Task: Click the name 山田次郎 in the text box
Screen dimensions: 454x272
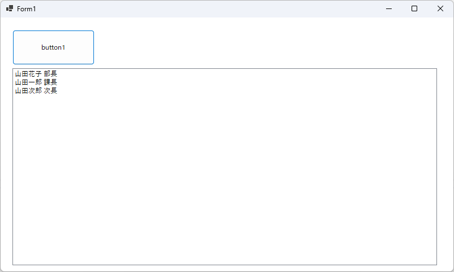Action: pos(28,90)
